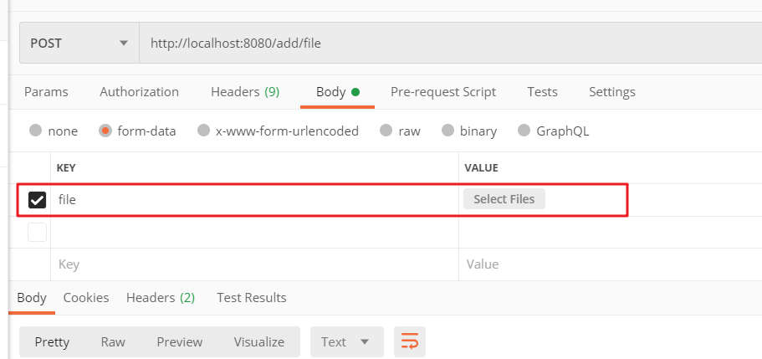Switch response view to Raw

pyautogui.click(x=113, y=342)
